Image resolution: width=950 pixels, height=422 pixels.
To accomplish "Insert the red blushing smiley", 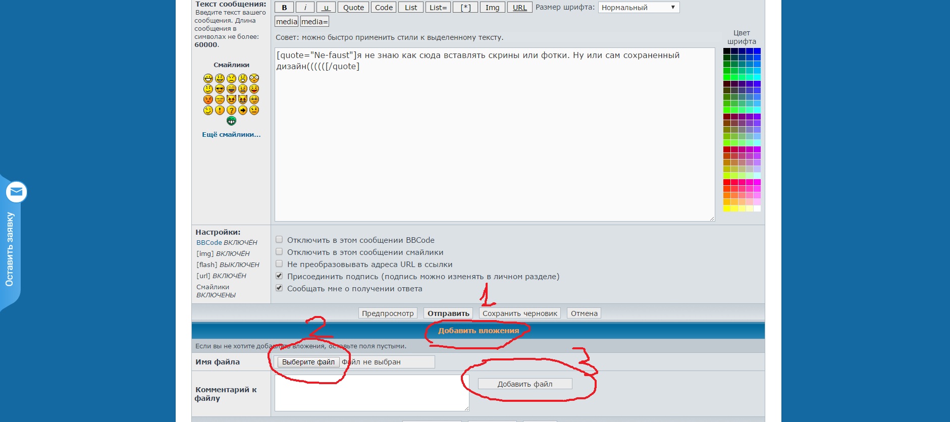I will [208, 99].
